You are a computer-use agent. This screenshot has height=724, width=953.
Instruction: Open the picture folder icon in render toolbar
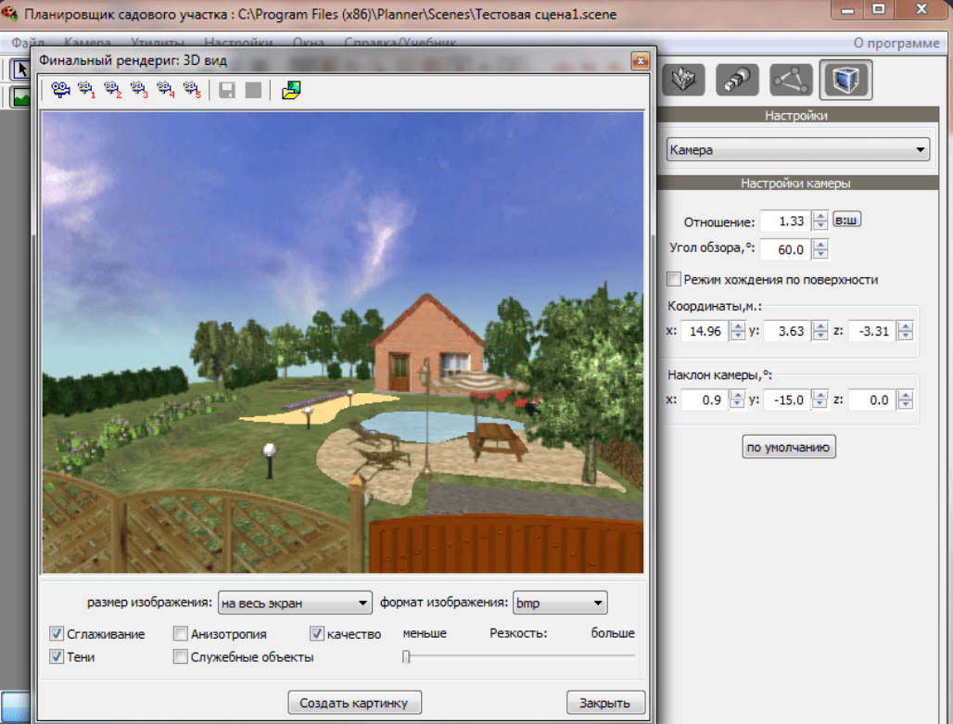coord(291,90)
